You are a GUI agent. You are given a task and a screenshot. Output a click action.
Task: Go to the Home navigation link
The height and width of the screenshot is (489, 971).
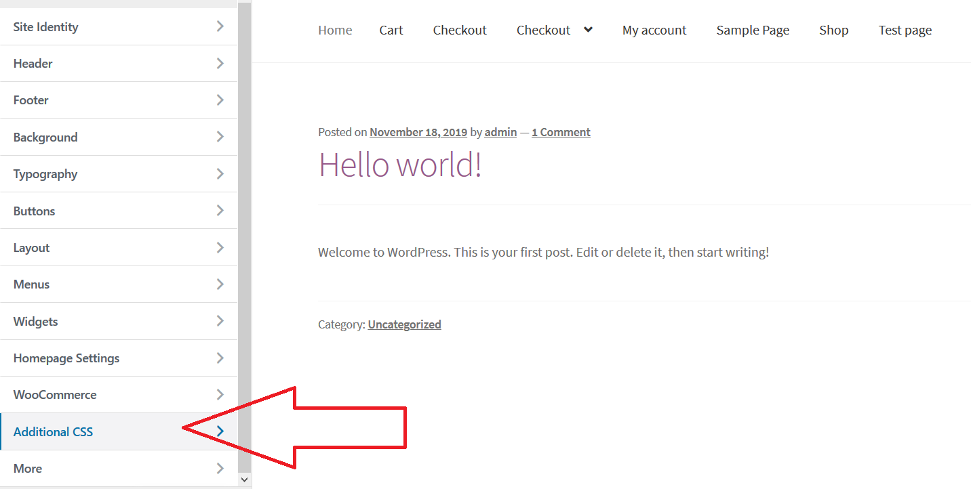click(335, 30)
